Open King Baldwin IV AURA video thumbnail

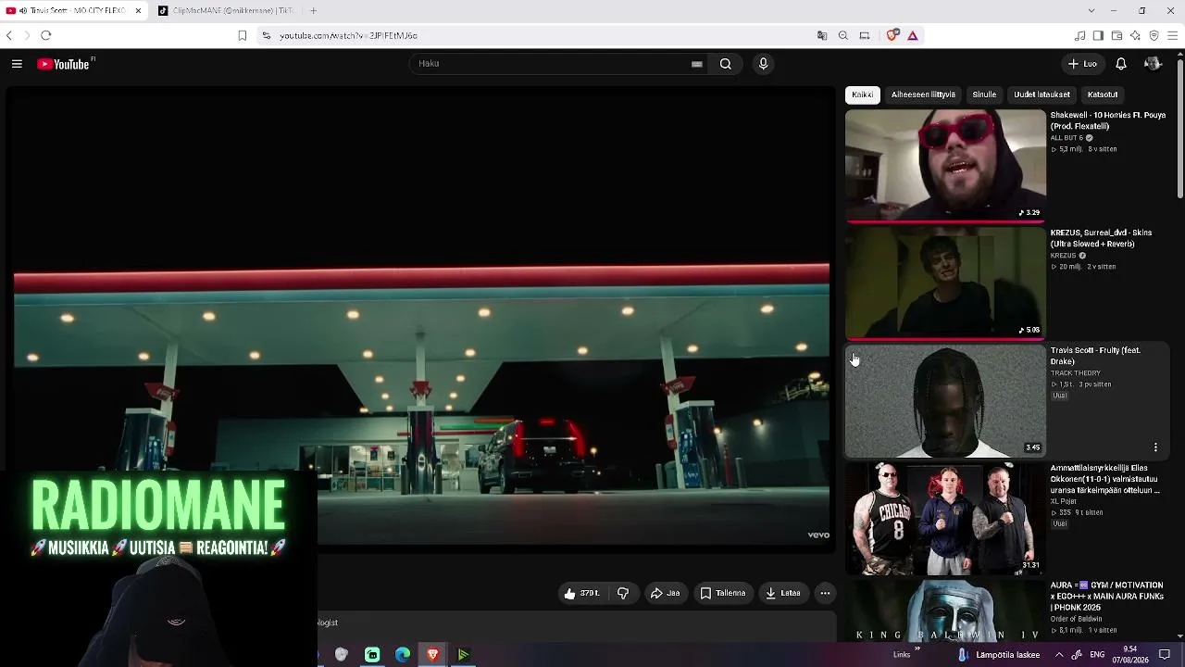tap(945, 610)
